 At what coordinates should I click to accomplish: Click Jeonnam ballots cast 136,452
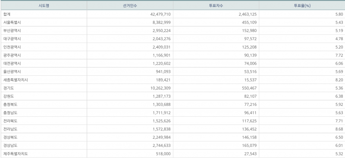[x=249, y=129]
